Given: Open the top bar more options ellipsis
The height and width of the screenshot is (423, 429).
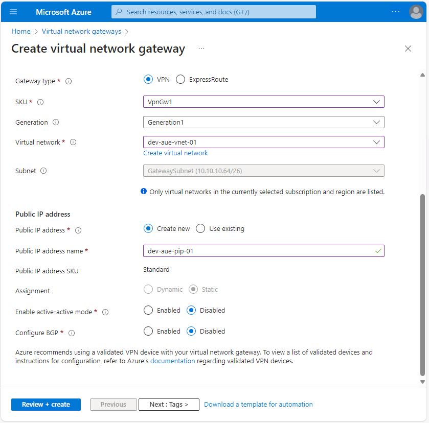Looking at the screenshot, I should coord(395,11).
